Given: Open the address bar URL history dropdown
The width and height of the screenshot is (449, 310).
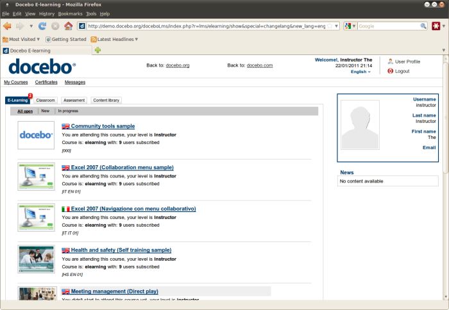Looking at the screenshot, I should click(x=337, y=26).
